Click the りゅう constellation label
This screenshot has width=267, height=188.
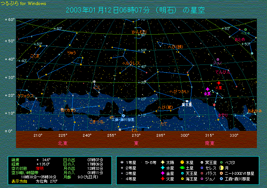pos(71,52)
